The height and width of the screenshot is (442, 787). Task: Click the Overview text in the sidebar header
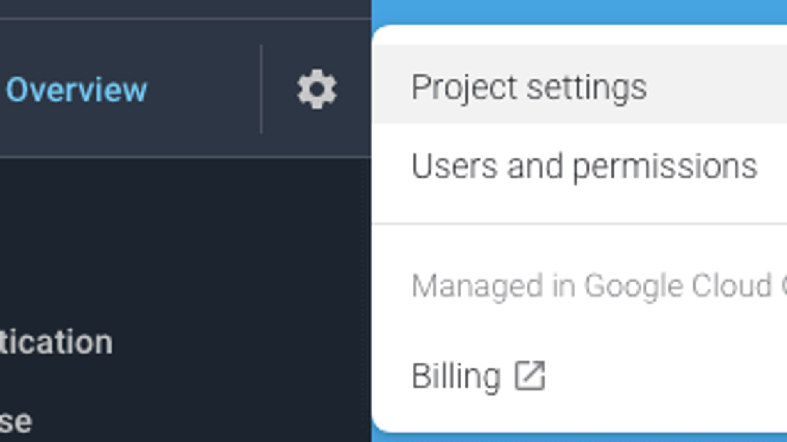click(76, 90)
